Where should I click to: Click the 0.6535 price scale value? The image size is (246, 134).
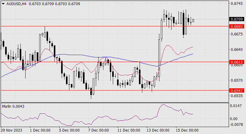[x=237, y=96]
